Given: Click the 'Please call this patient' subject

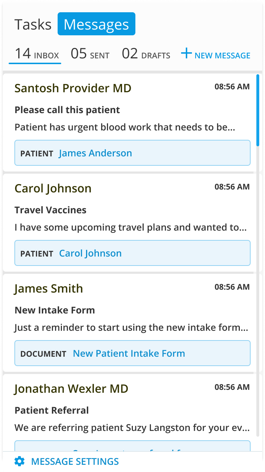Looking at the screenshot, I should tap(67, 110).
